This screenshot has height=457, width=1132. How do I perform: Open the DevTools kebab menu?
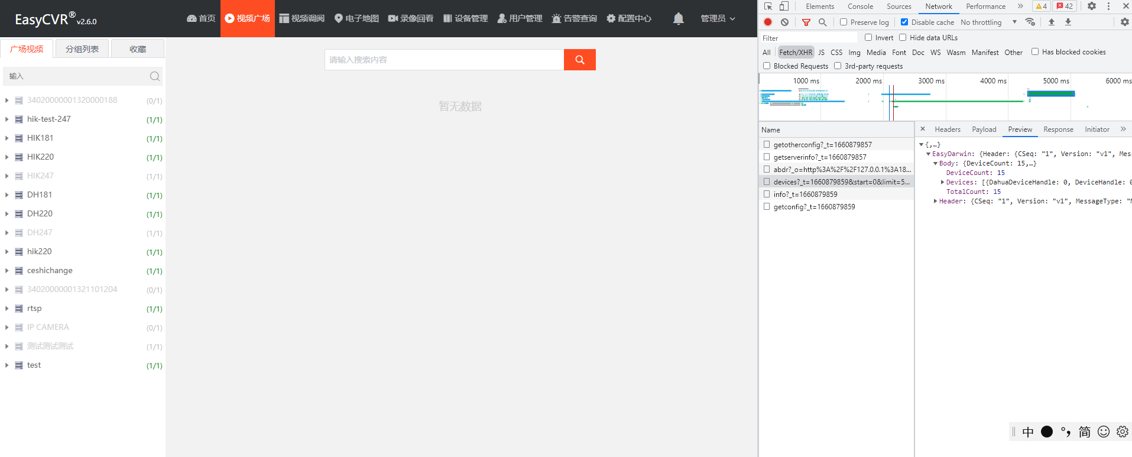tap(1108, 6)
